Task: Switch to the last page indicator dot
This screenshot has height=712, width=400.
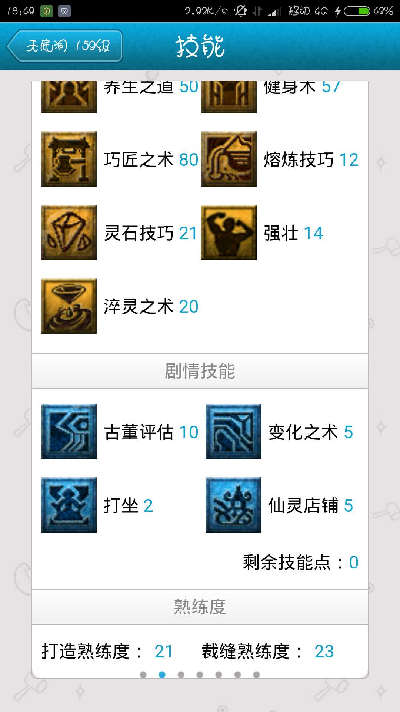Action: (256, 675)
